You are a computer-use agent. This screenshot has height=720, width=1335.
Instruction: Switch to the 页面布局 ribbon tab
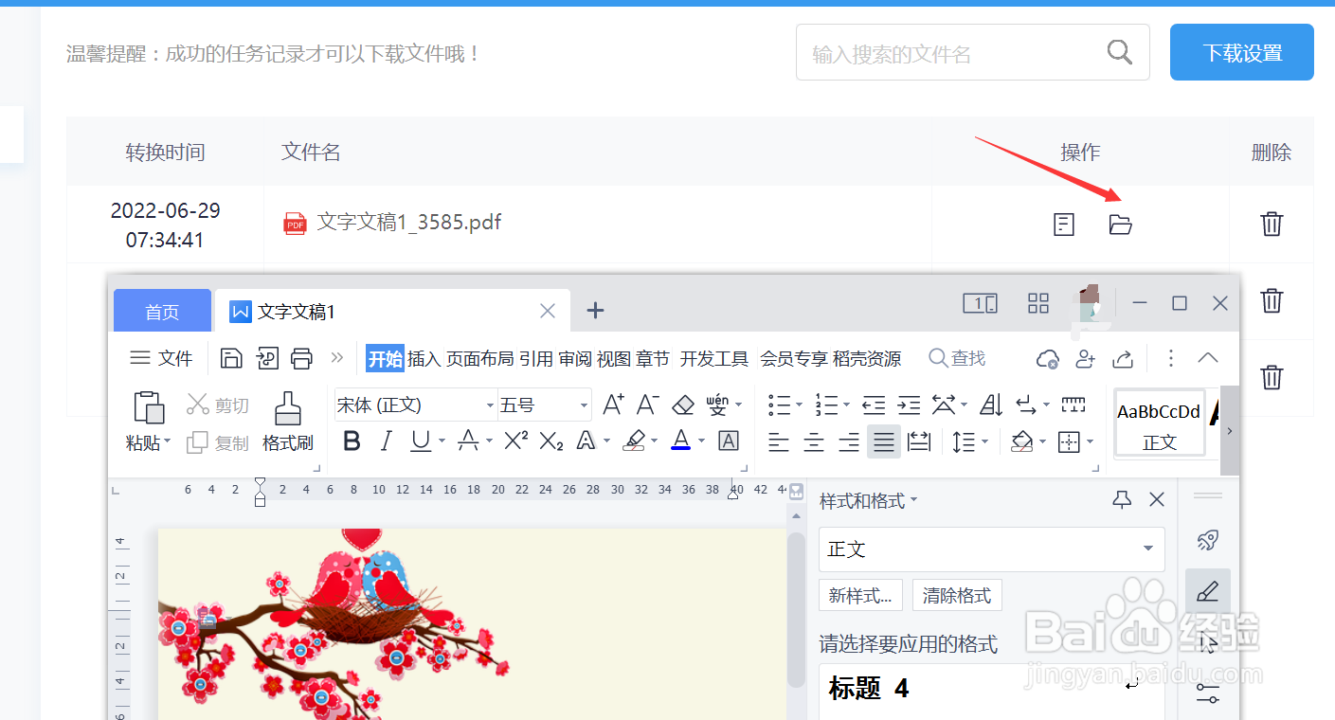480,358
